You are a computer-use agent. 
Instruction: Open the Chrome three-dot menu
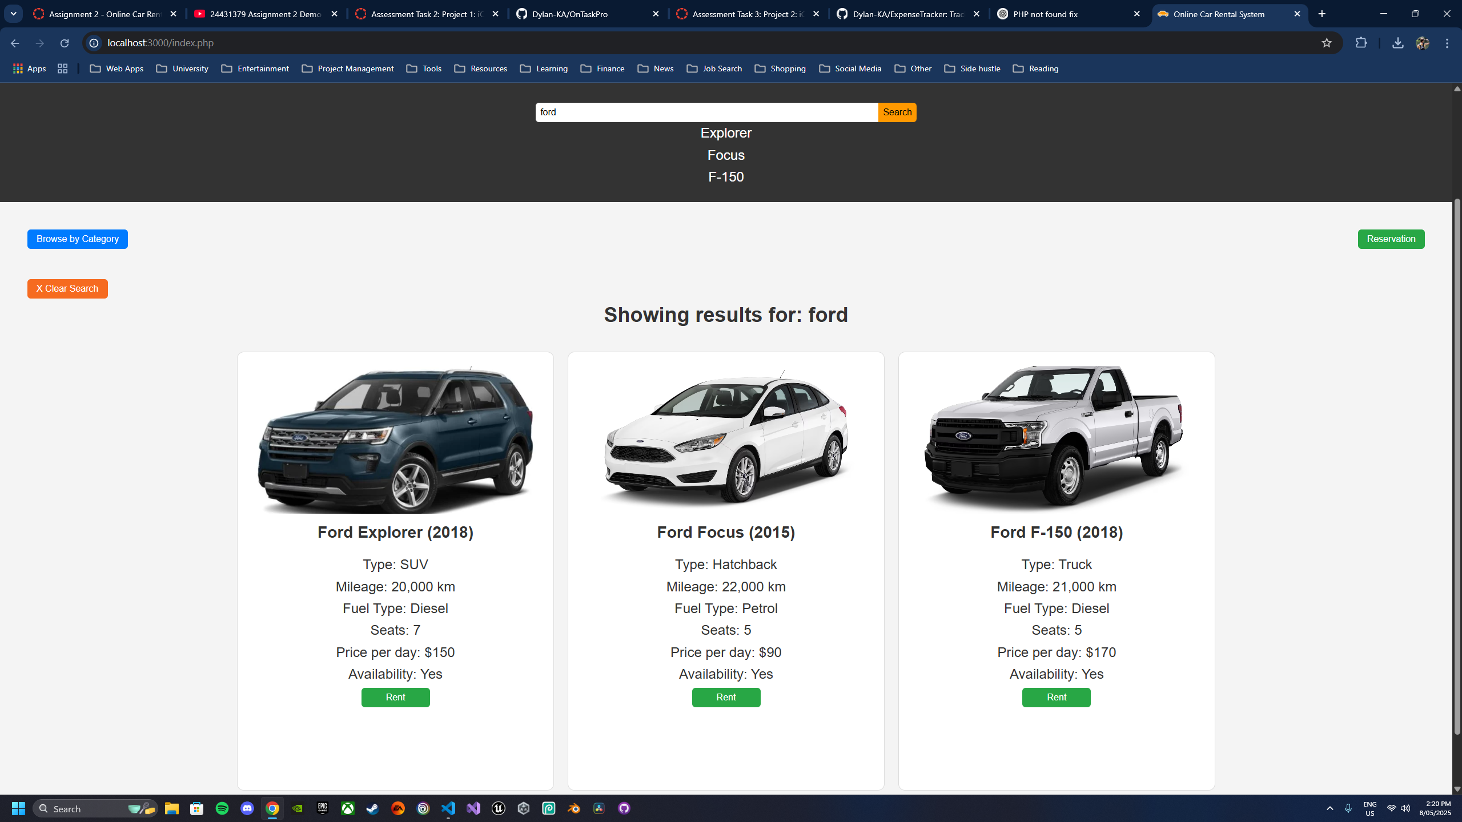click(x=1447, y=43)
